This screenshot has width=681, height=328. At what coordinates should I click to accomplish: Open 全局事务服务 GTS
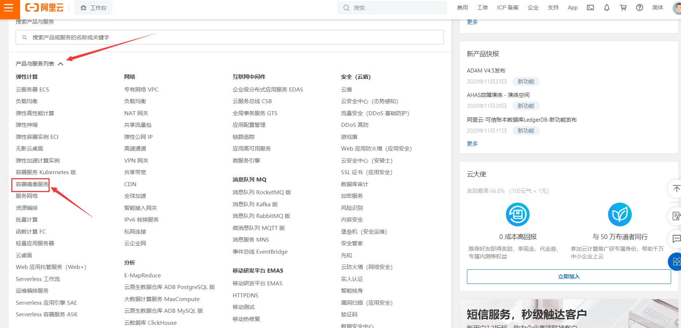255,113
